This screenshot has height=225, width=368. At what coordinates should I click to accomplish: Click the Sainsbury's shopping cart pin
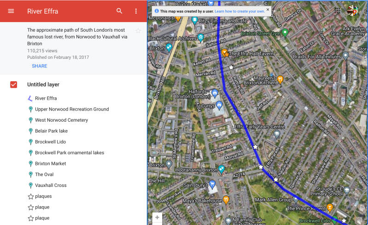tap(212, 184)
